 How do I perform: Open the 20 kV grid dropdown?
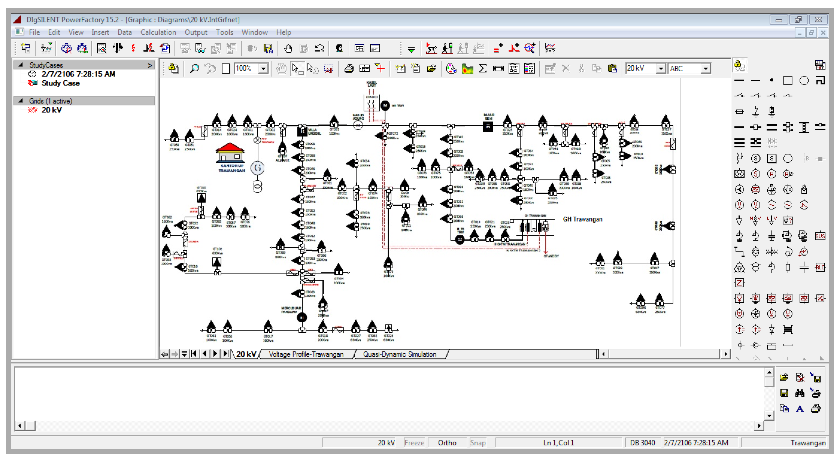tap(661, 69)
